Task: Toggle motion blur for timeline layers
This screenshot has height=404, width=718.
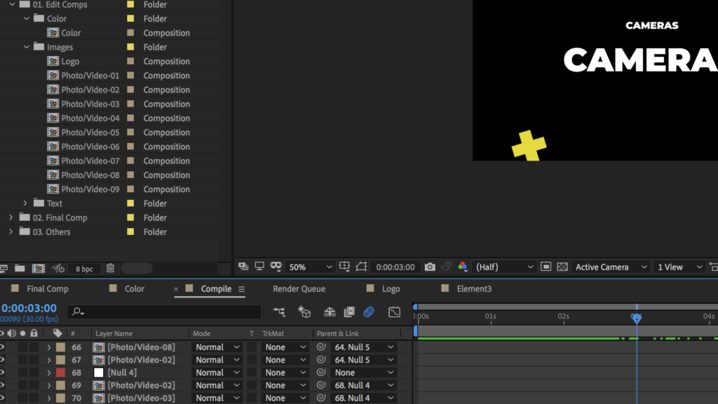Action: tap(369, 311)
